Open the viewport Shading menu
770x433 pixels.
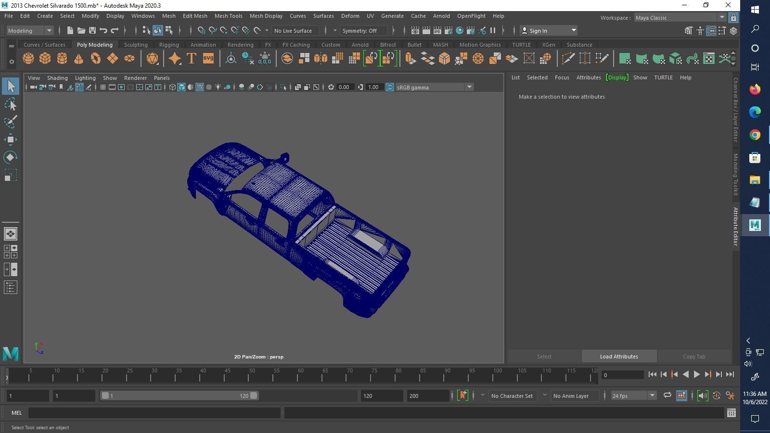coord(57,78)
